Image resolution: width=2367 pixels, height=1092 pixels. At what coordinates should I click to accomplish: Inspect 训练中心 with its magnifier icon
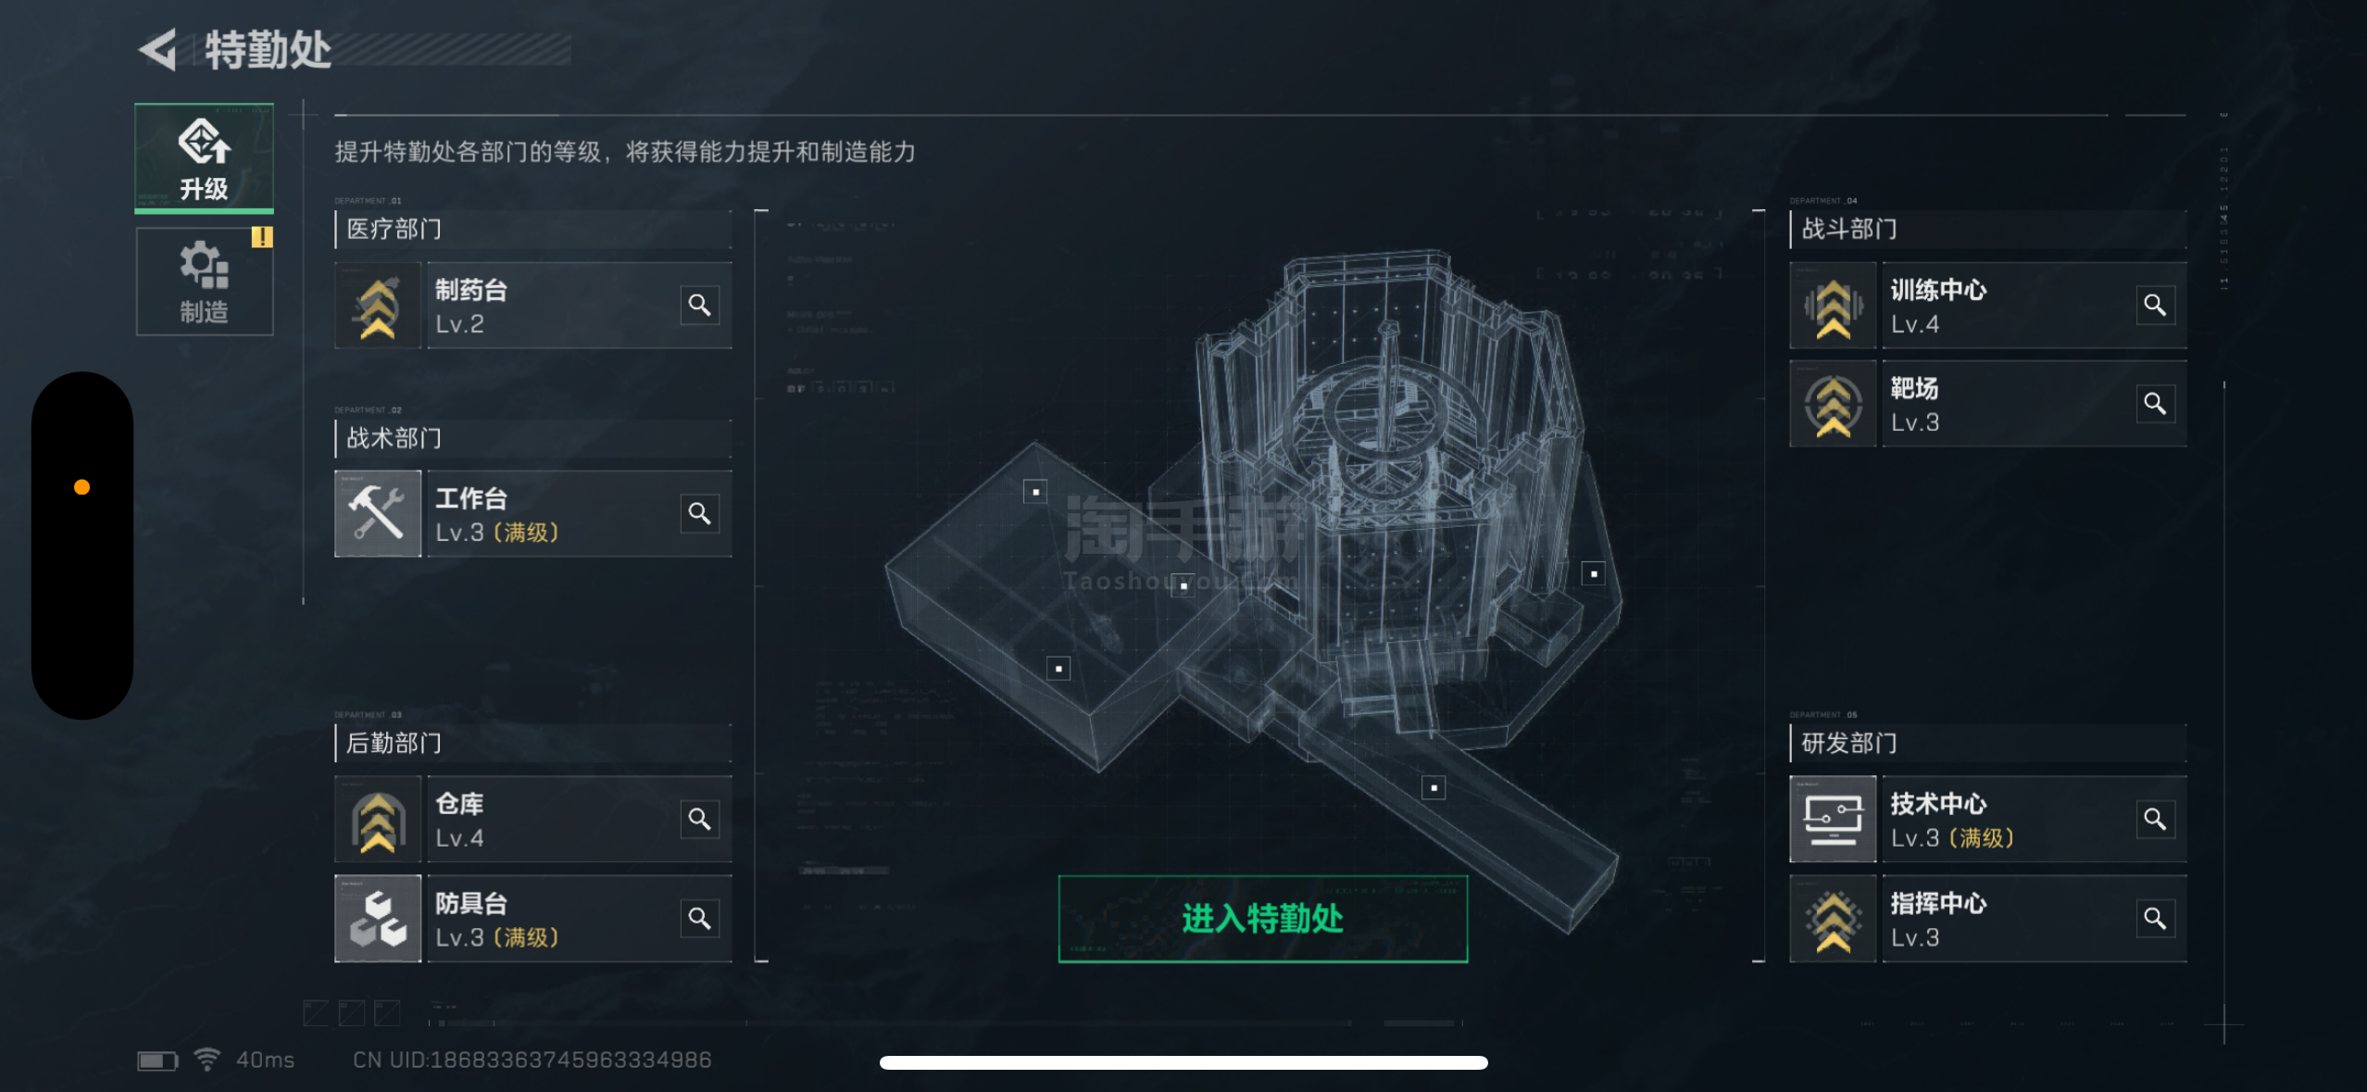coord(2155,305)
